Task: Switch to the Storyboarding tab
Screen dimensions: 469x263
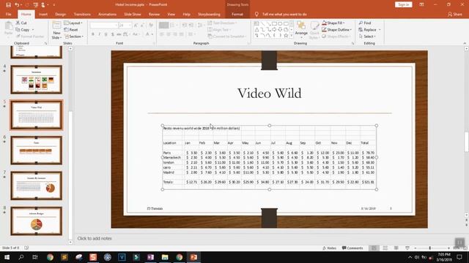Action: click(x=209, y=15)
